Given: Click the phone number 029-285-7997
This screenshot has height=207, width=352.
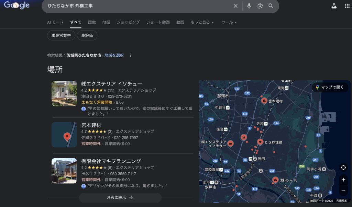Looking at the screenshot, I should coord(126,138).
